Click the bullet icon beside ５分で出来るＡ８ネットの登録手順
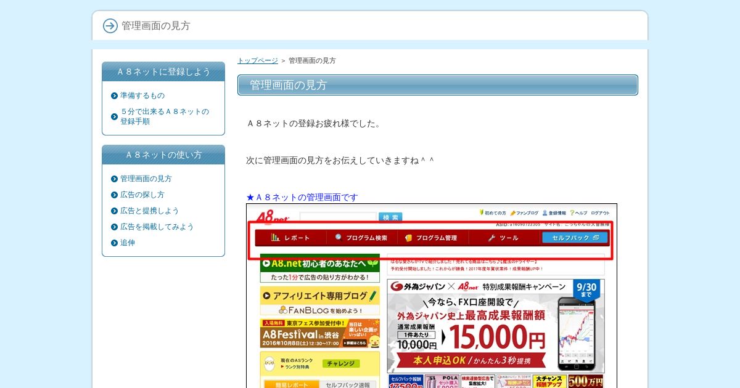Screen dimensions: 740x388 pyautogui.click(x=114, y=116)
